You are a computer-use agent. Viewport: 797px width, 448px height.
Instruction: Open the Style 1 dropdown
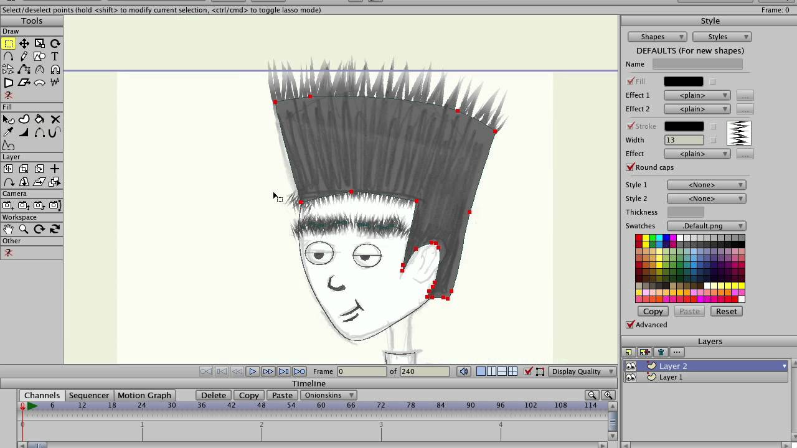tap(706, 185)
